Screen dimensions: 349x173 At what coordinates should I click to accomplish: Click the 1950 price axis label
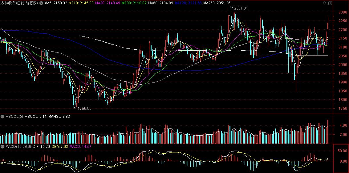click(342, 73)
